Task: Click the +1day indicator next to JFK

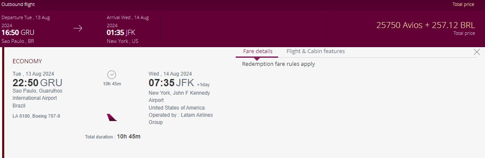Action: click(203, 85)
